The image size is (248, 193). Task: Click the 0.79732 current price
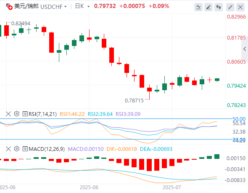coord(105,6)
